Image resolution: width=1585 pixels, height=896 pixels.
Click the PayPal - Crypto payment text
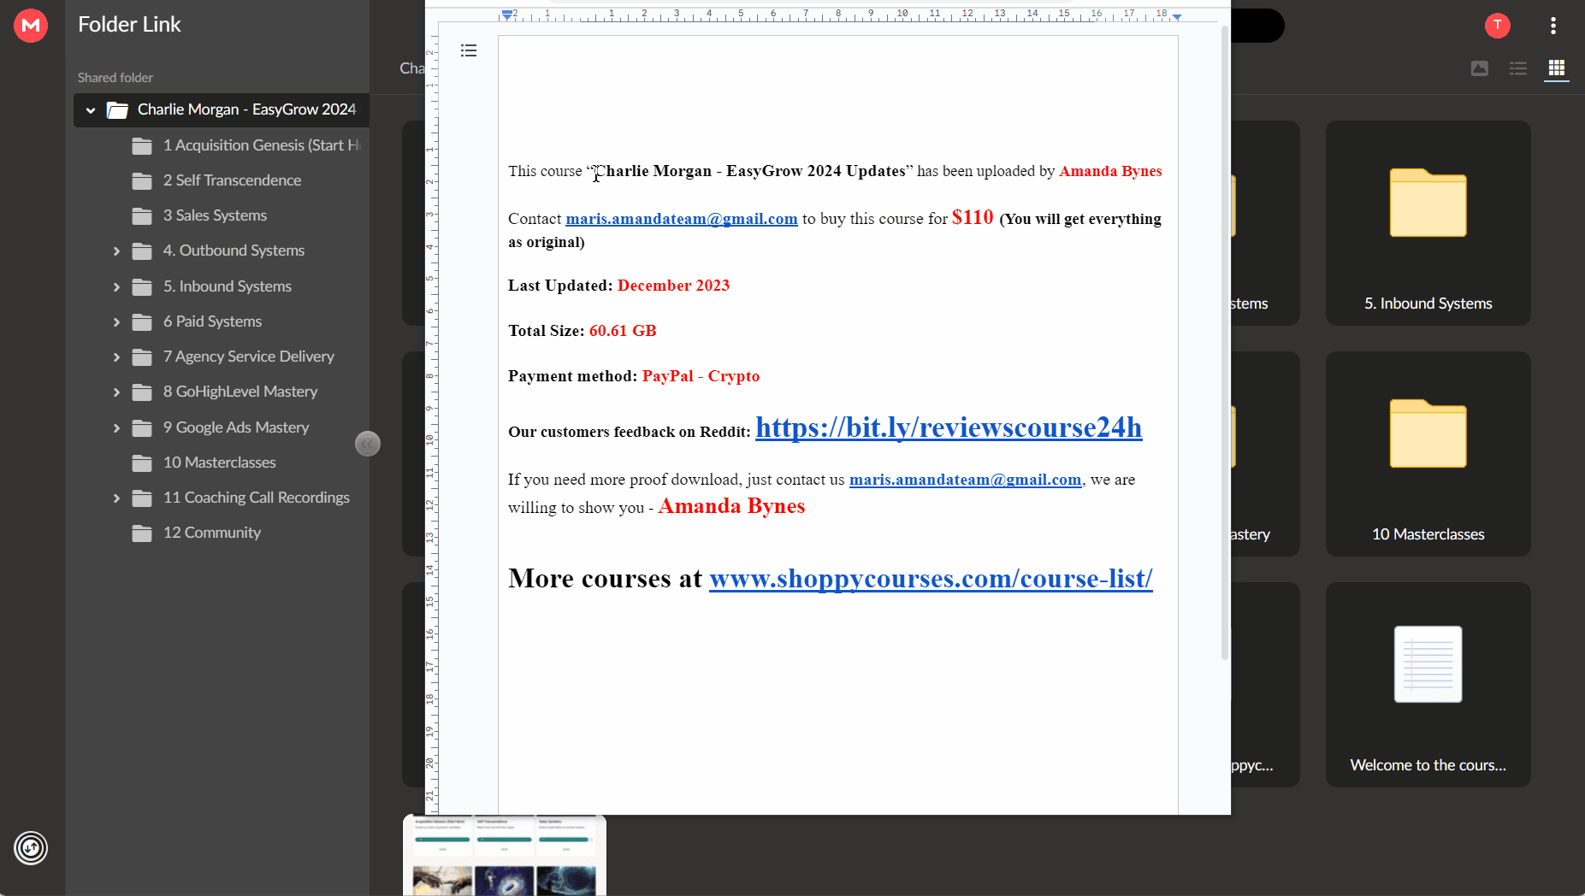click(701, 376)
